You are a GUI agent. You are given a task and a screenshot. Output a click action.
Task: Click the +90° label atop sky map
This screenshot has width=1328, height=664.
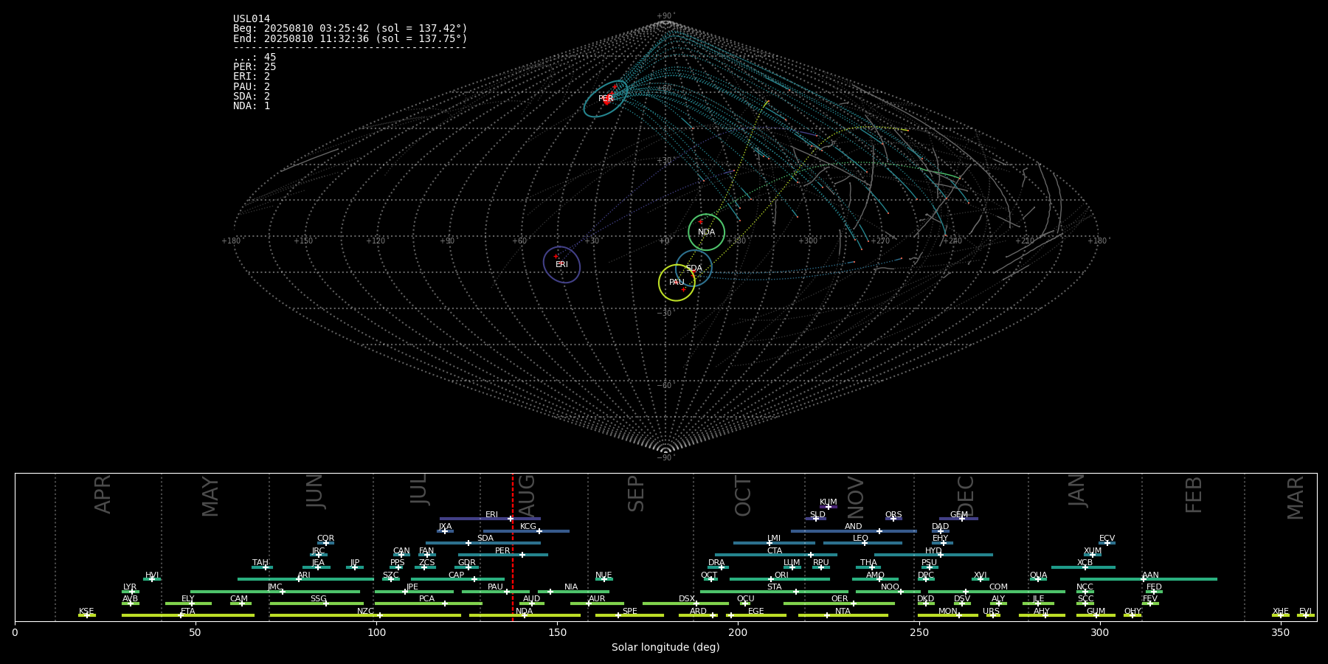pos(665,16)
